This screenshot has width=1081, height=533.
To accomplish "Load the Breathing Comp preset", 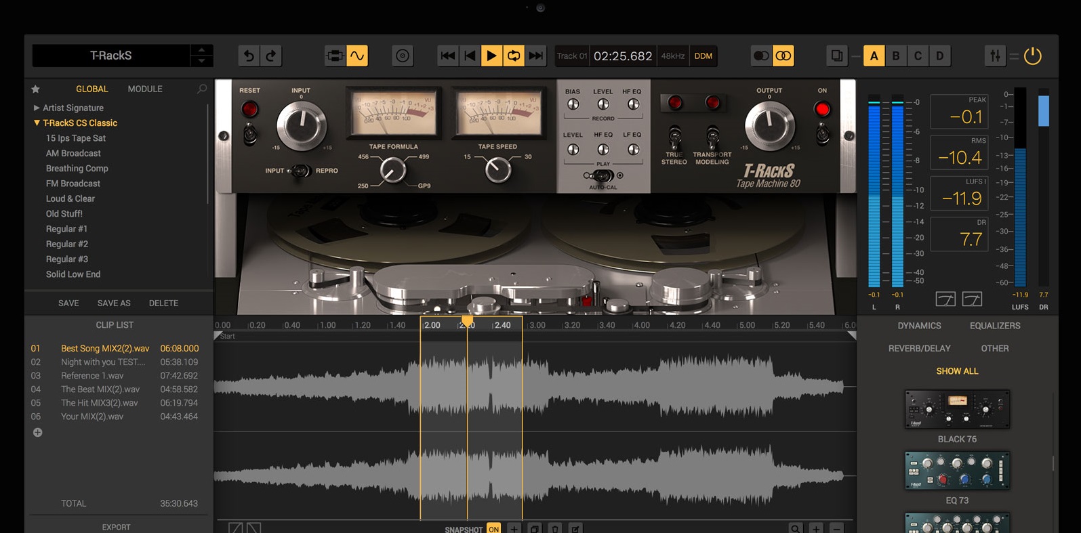I will (77, 168).
